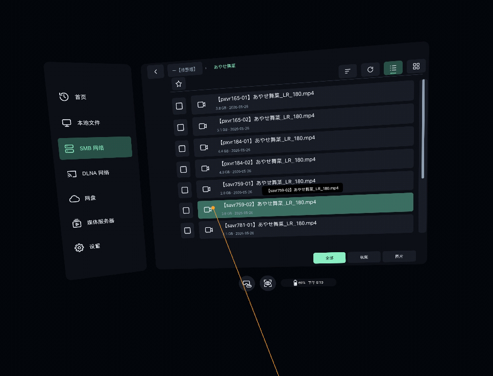
Task: Select the 媒体服务器 media server icon
Action: (x=77, y=223)
